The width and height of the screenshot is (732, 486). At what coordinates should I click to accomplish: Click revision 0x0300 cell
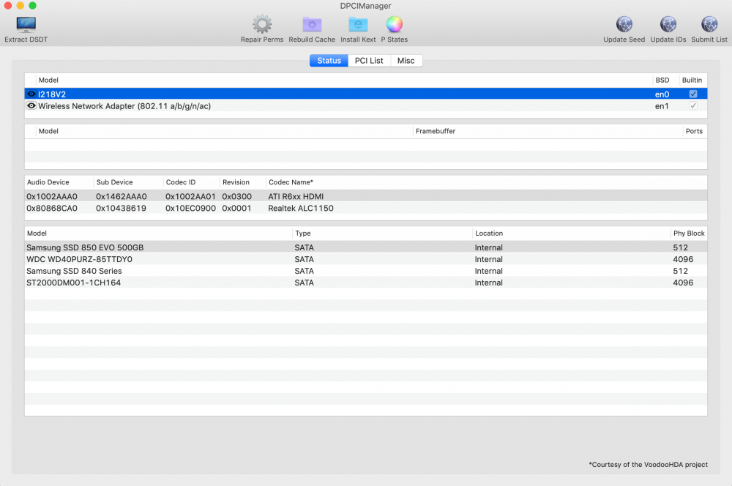(x=236, y=196)
